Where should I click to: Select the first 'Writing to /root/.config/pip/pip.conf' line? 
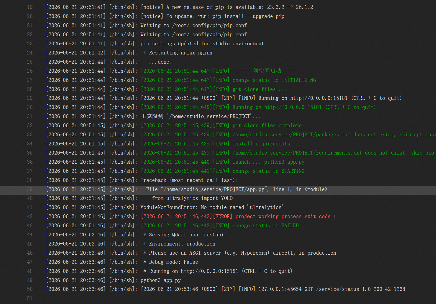146,25
